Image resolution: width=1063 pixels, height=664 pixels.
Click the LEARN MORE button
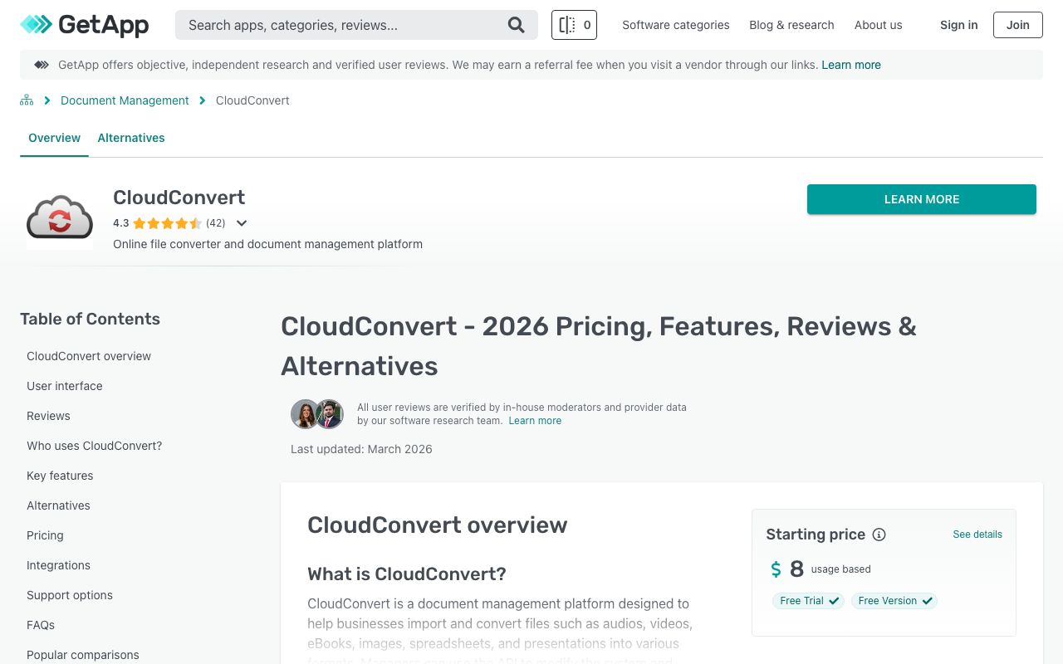(922, 199)
